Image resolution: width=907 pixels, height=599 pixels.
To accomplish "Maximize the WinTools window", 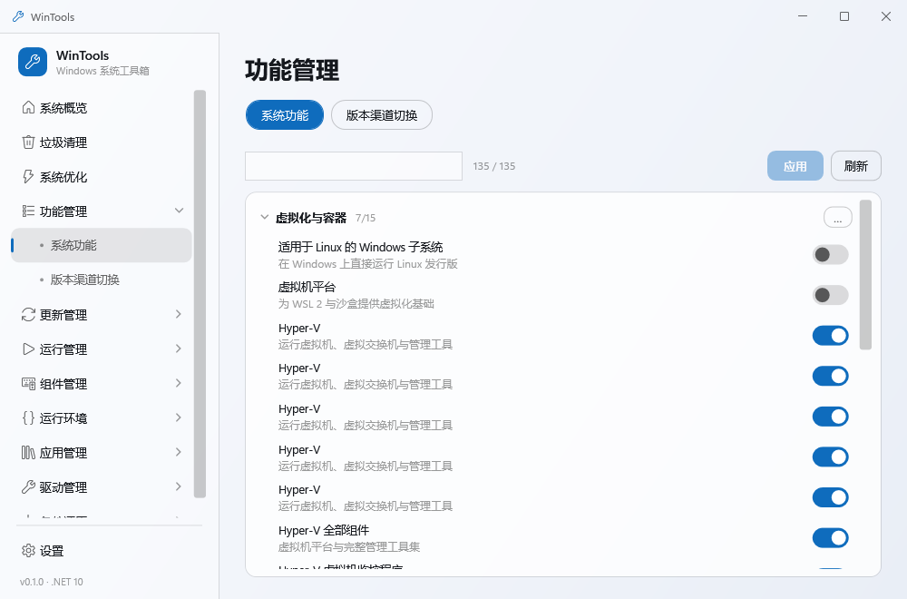I will coord(844,16).
